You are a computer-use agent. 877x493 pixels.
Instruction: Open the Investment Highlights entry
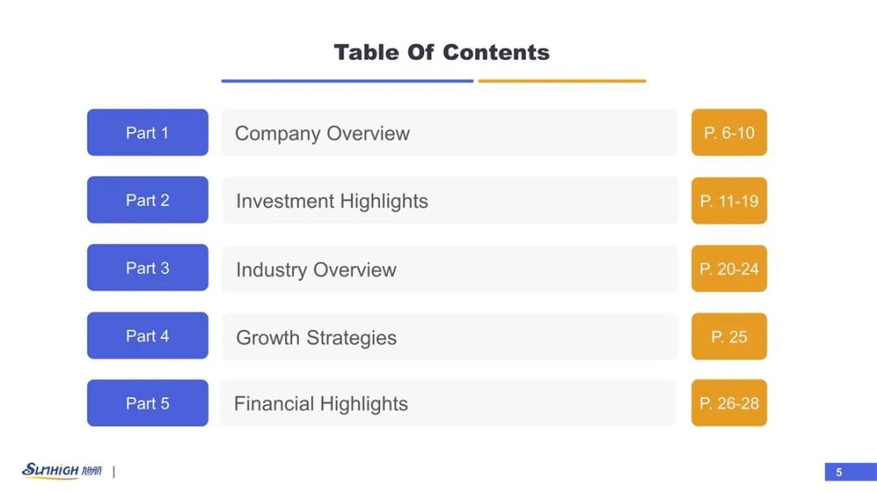pyautogui.click(x=450, y=200)
